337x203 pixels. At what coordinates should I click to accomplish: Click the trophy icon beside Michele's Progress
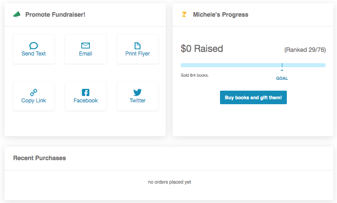tap(184, 14)
